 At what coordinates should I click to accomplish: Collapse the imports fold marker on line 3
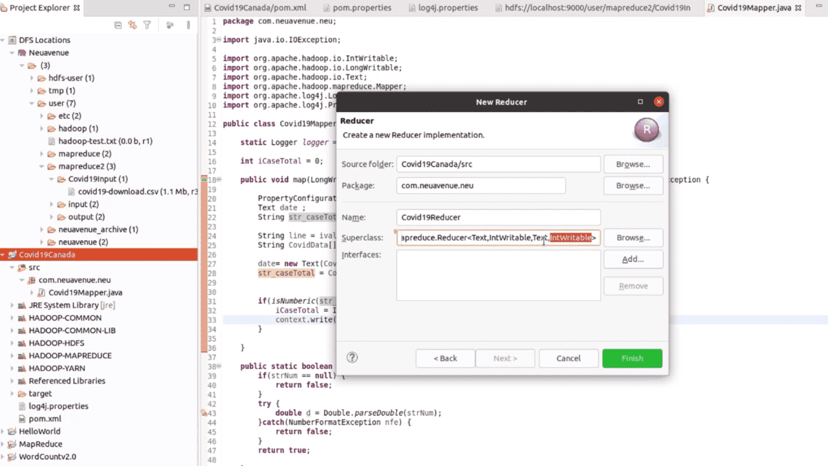coord(219,39)
